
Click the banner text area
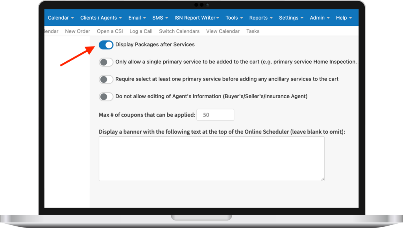click(211, 159)
